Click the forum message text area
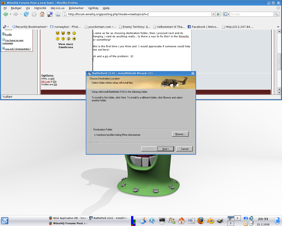 click(x=142, y=50)
